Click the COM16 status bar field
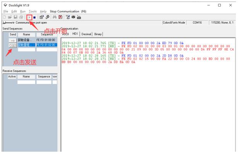239x154 pixels. tap(197, 22)
